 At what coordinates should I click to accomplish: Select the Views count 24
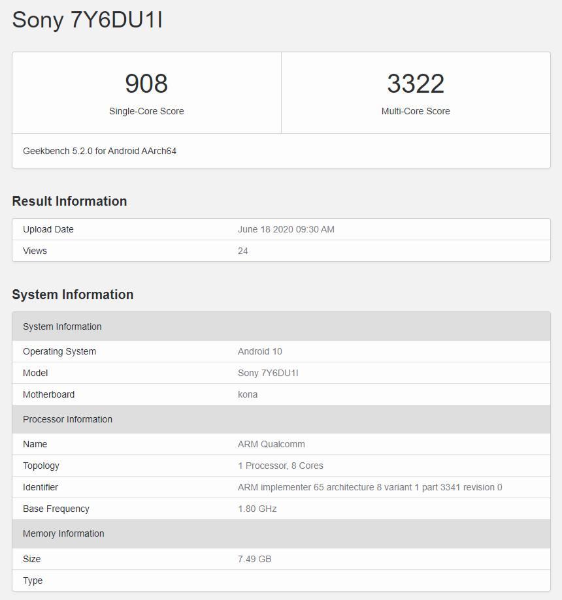[x=243, y=251]
